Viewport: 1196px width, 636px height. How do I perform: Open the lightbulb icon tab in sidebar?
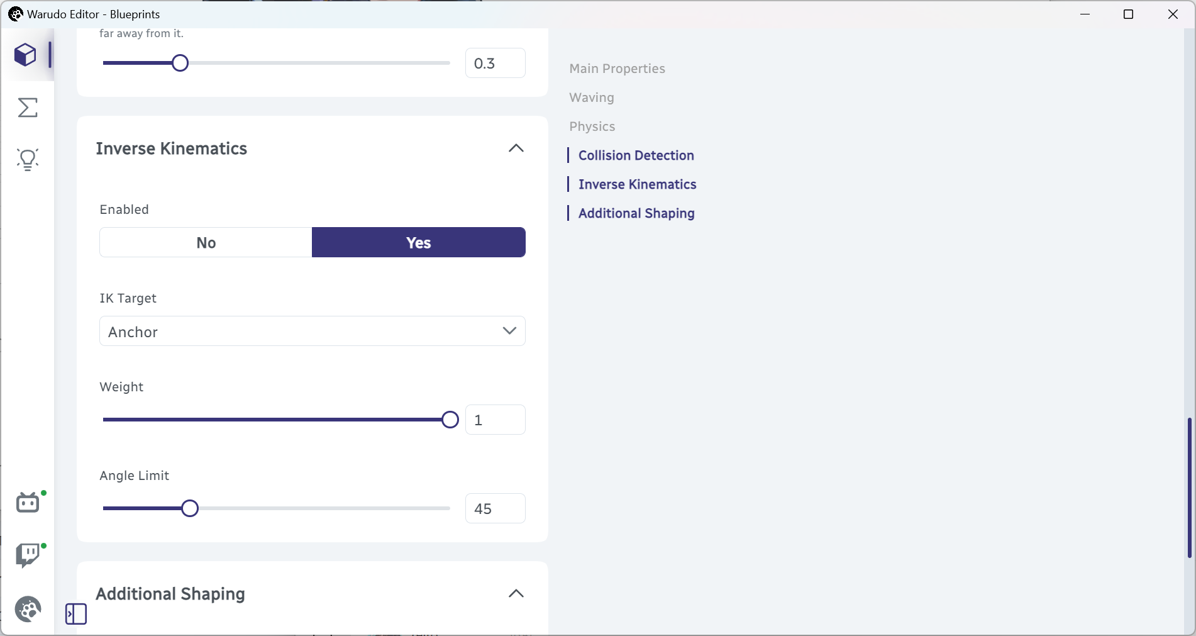pyautogui.click(x=28, y=160)
